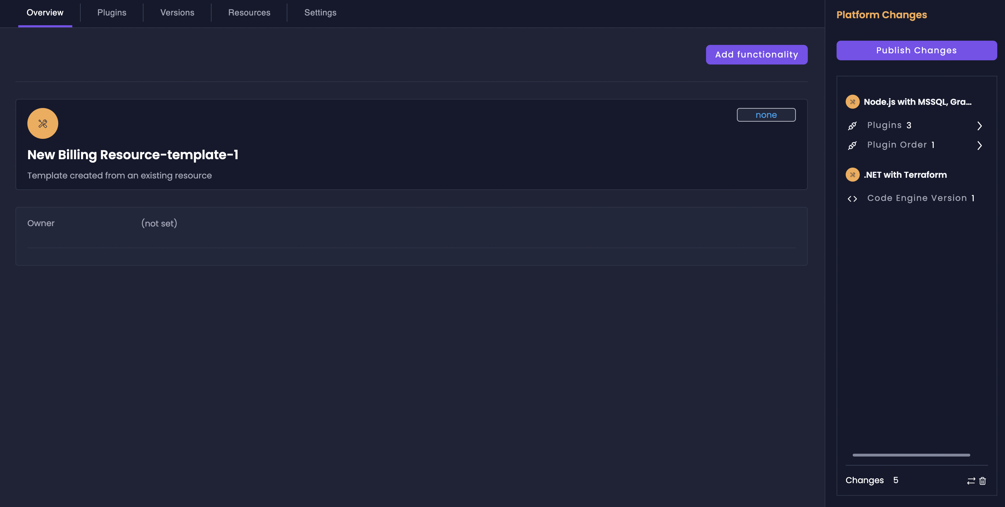Click the Add functionality button
Screen dimensions: 1005x507
coord(756,55)
